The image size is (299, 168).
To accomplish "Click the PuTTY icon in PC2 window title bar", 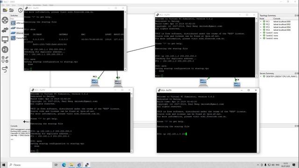I will click(157, 14).
